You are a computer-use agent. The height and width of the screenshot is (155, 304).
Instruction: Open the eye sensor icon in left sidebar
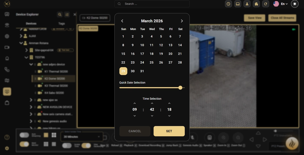coord(7,25)
